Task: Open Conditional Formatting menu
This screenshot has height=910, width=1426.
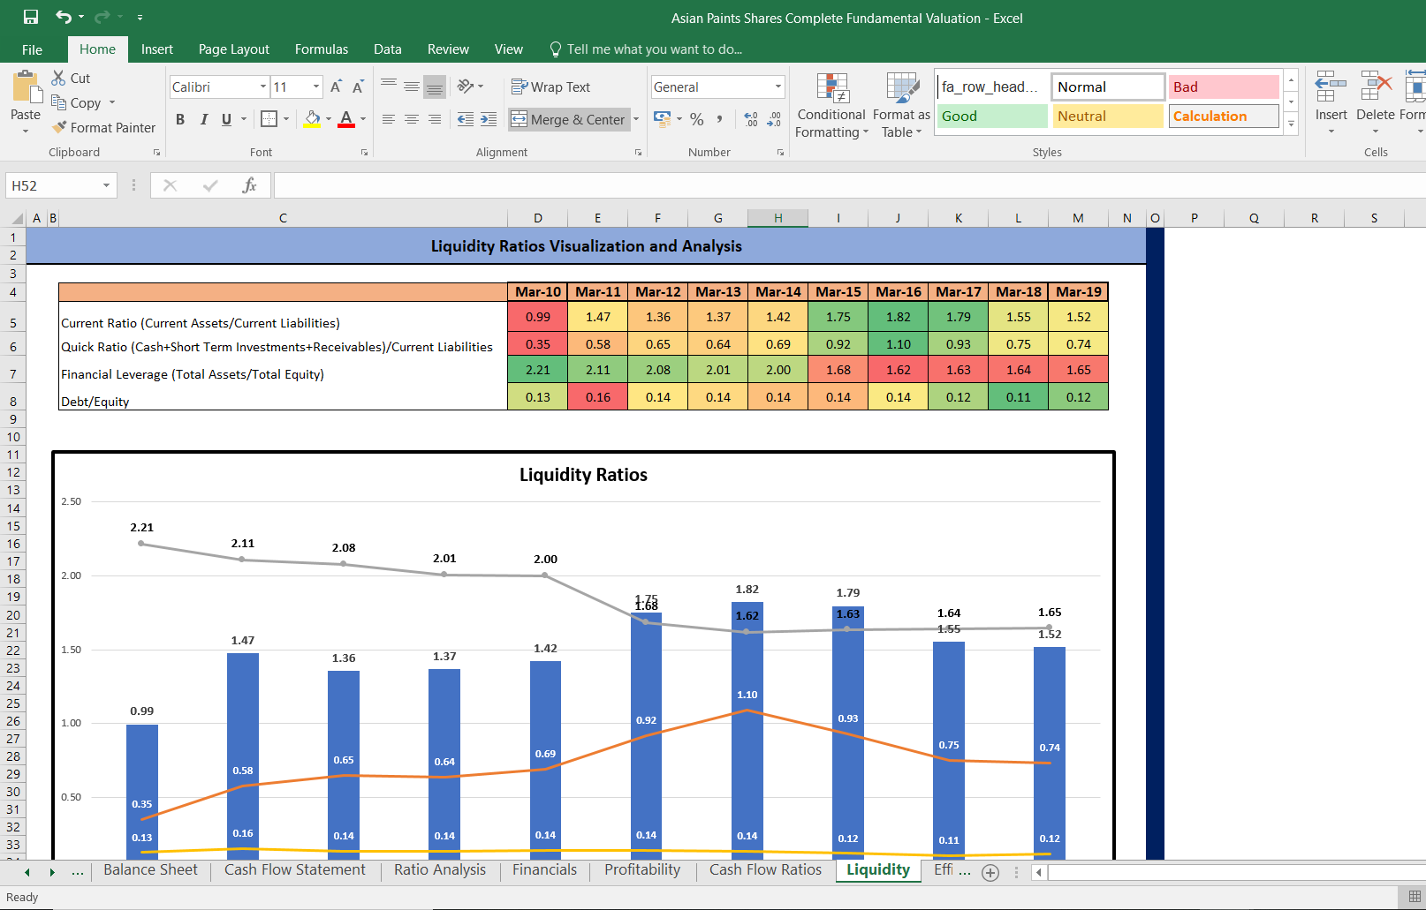Action: [831, 106]
